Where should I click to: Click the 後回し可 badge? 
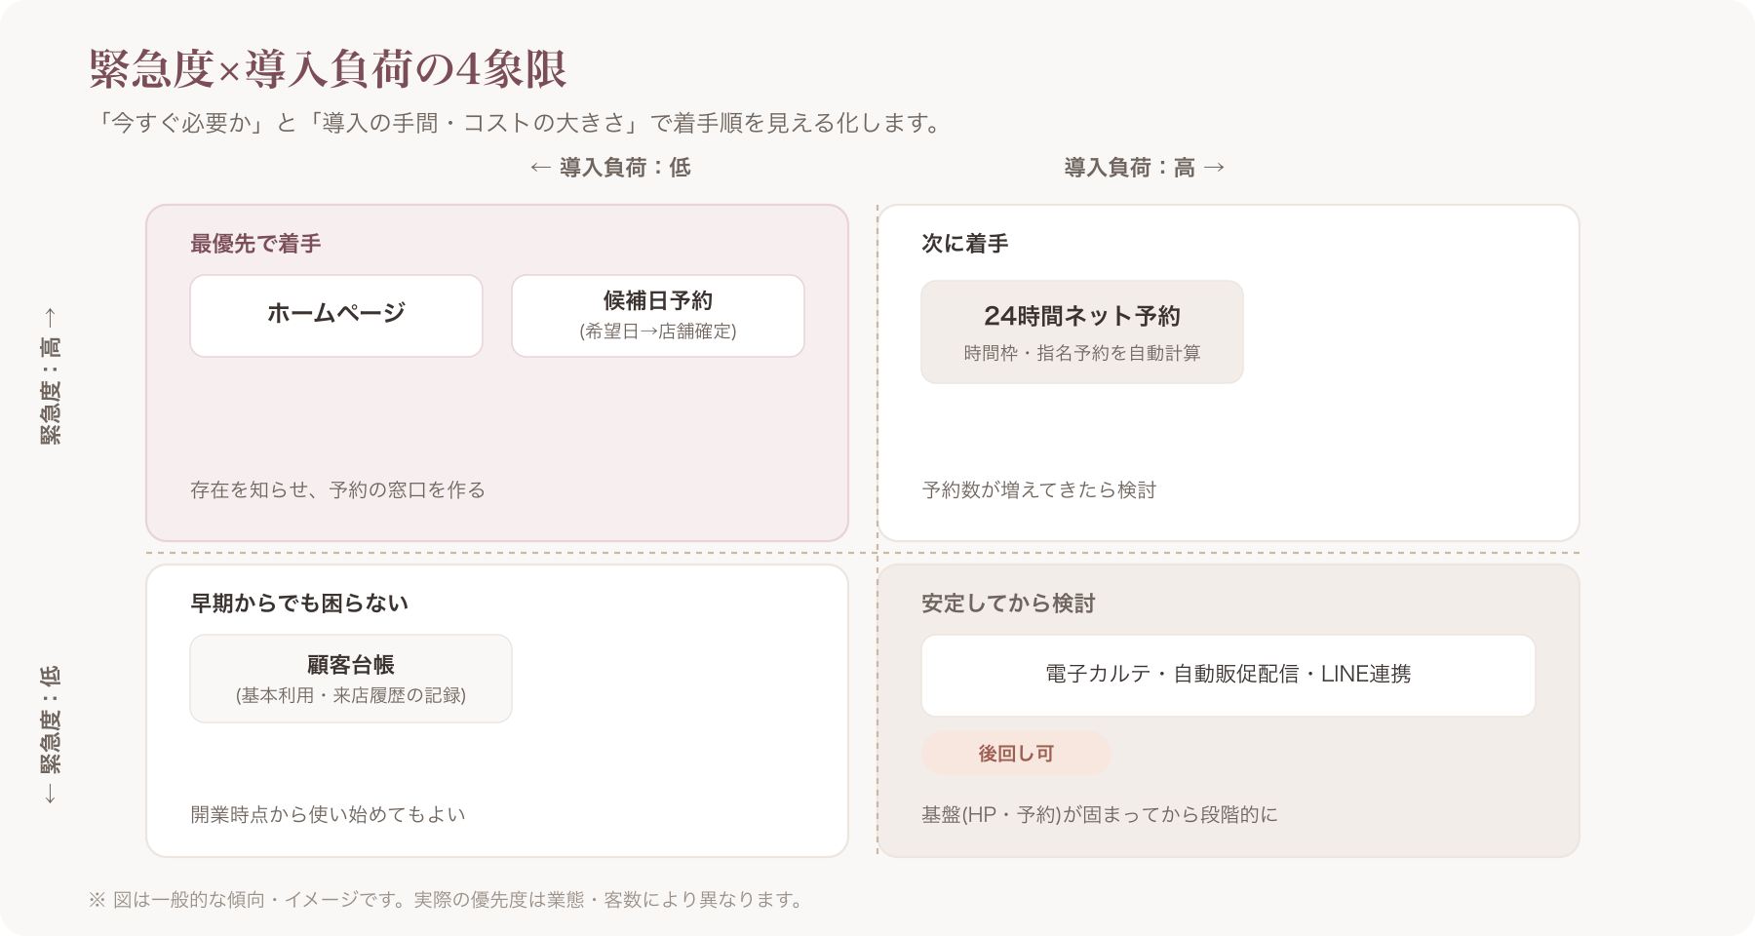[x=1016, y=754]
